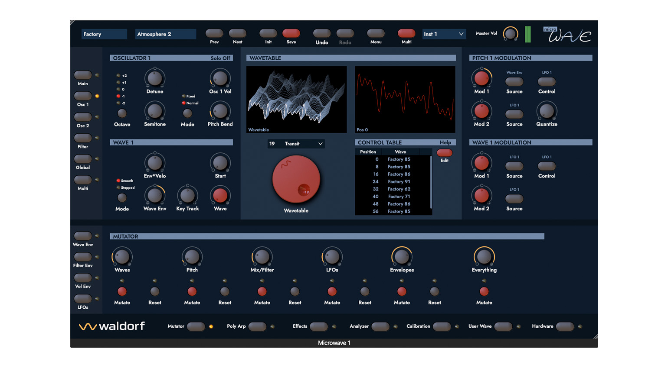Click the Key Track knob
The width and height of the screenshot is (668, 368).
point(187,195)
